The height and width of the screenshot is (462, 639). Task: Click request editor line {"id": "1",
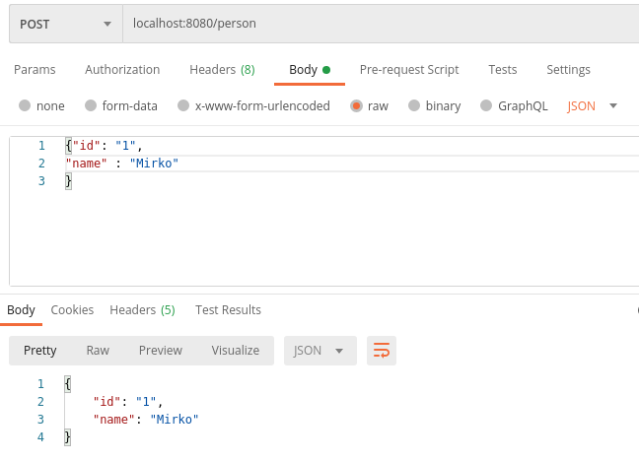[x=104, y=146]
